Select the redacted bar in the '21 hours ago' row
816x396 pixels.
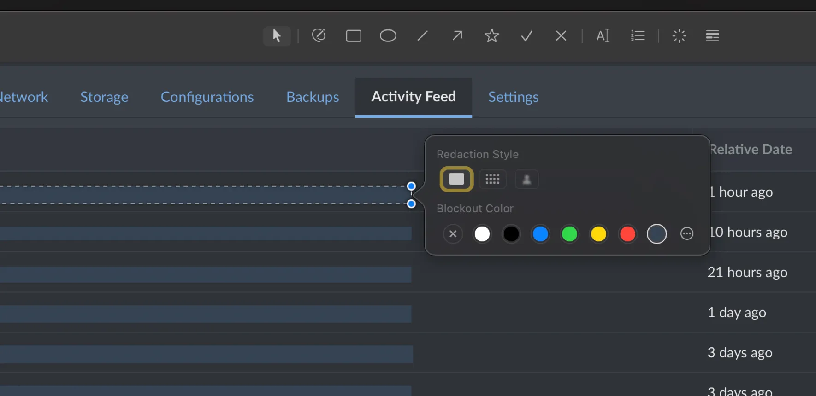pos(206,274)
